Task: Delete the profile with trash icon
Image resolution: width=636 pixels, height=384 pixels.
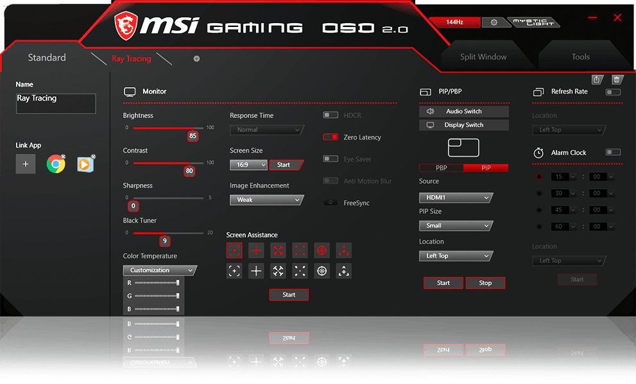Action: pyautogui.click(x=617, y=79)
